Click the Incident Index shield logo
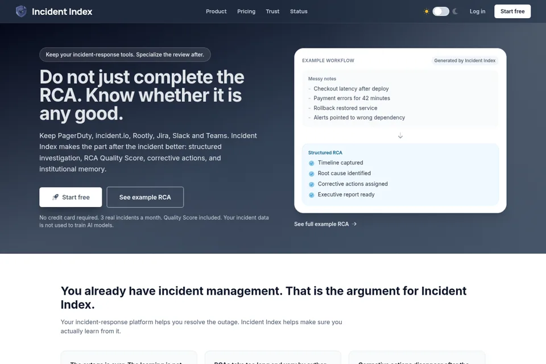Screen dimensions: 546x364 (x=21, y=11)
